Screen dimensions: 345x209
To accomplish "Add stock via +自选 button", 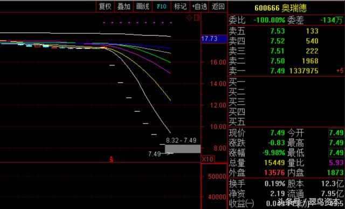I will pos(199,6).
